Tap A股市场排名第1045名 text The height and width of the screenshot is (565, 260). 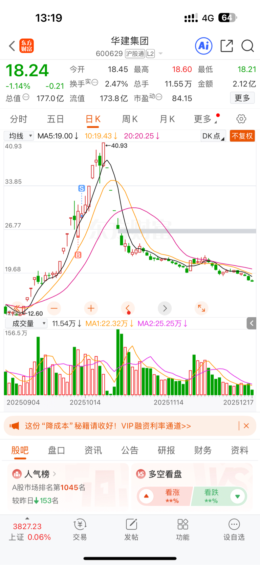point(49,488)
